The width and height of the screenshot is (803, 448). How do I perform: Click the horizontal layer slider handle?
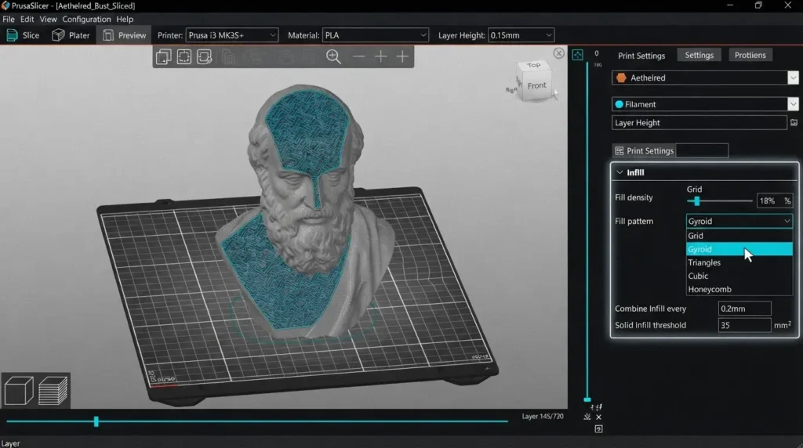(x=96, y=421)
